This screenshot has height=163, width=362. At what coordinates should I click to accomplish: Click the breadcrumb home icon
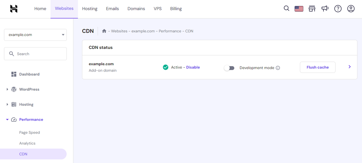tap(104, 31)
